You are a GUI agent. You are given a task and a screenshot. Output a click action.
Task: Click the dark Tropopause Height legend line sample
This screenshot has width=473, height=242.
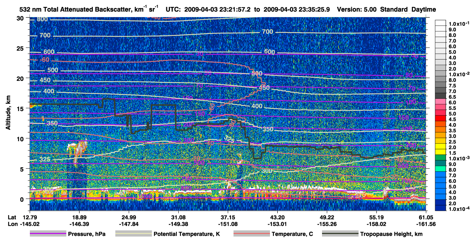tap(340, 234)
